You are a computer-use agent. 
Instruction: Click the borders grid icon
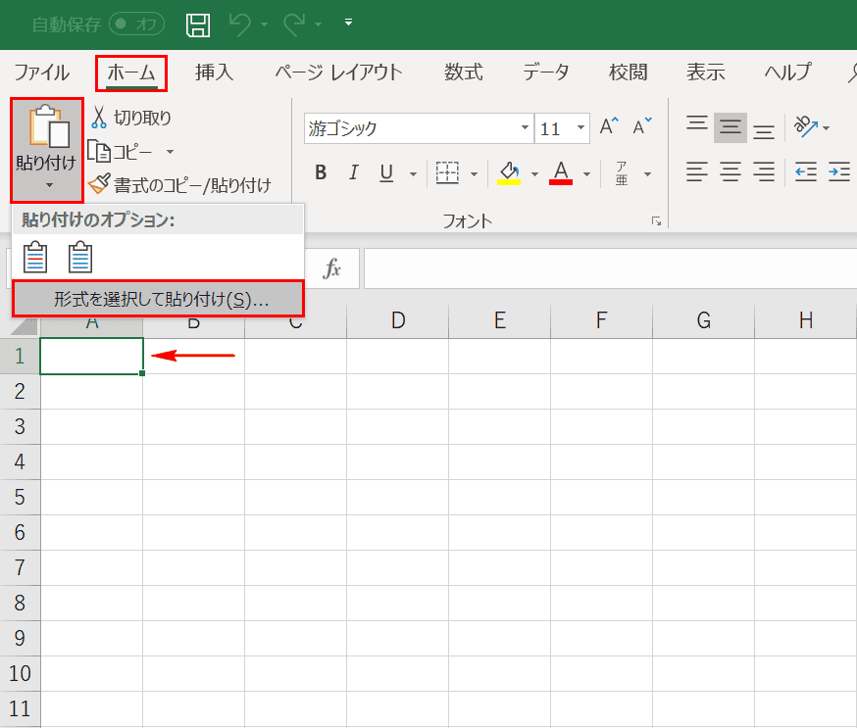click(x=447, y=173)
